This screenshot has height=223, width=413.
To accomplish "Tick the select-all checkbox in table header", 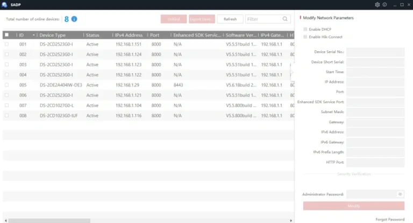I will pyautogui.click(x=6, y=35).
